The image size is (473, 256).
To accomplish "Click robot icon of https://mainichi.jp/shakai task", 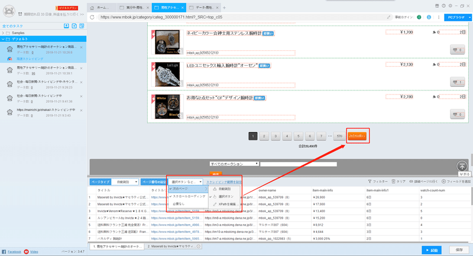I will [x=9, y=112].
